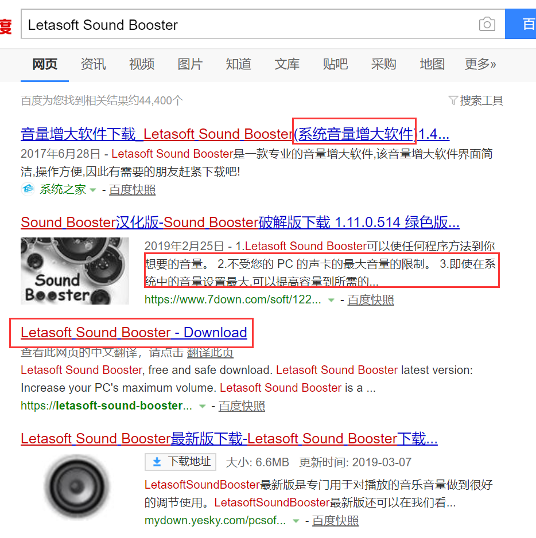Expand the arrow beside letasoft-sound-booster URL
Image resolution: width=536 pixels, height=538 pixels.
click(203, 406)
